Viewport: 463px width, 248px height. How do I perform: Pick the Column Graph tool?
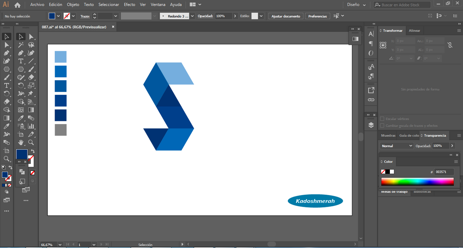tap(31, 126)
